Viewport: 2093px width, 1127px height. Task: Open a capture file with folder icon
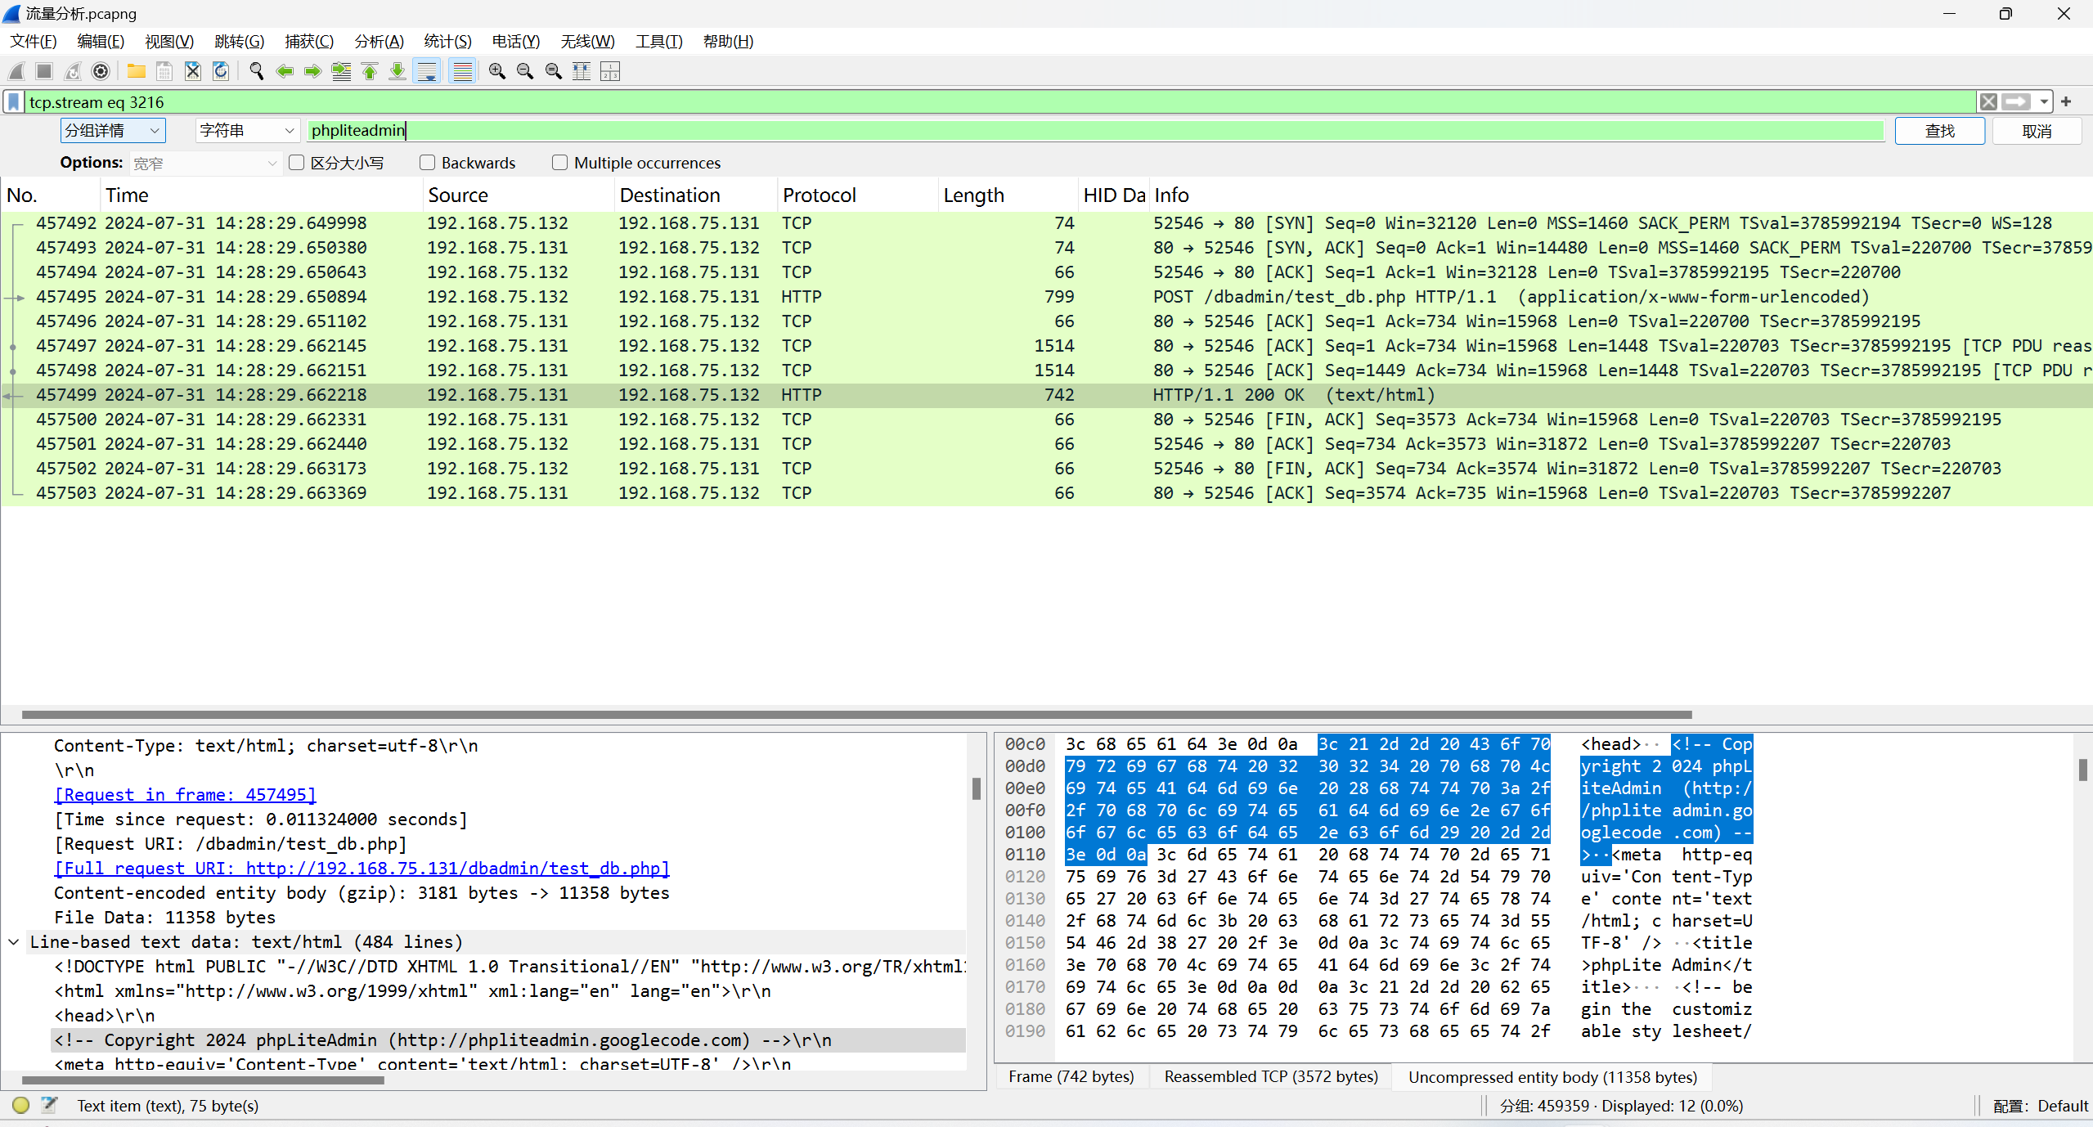[x=137, y=71]
